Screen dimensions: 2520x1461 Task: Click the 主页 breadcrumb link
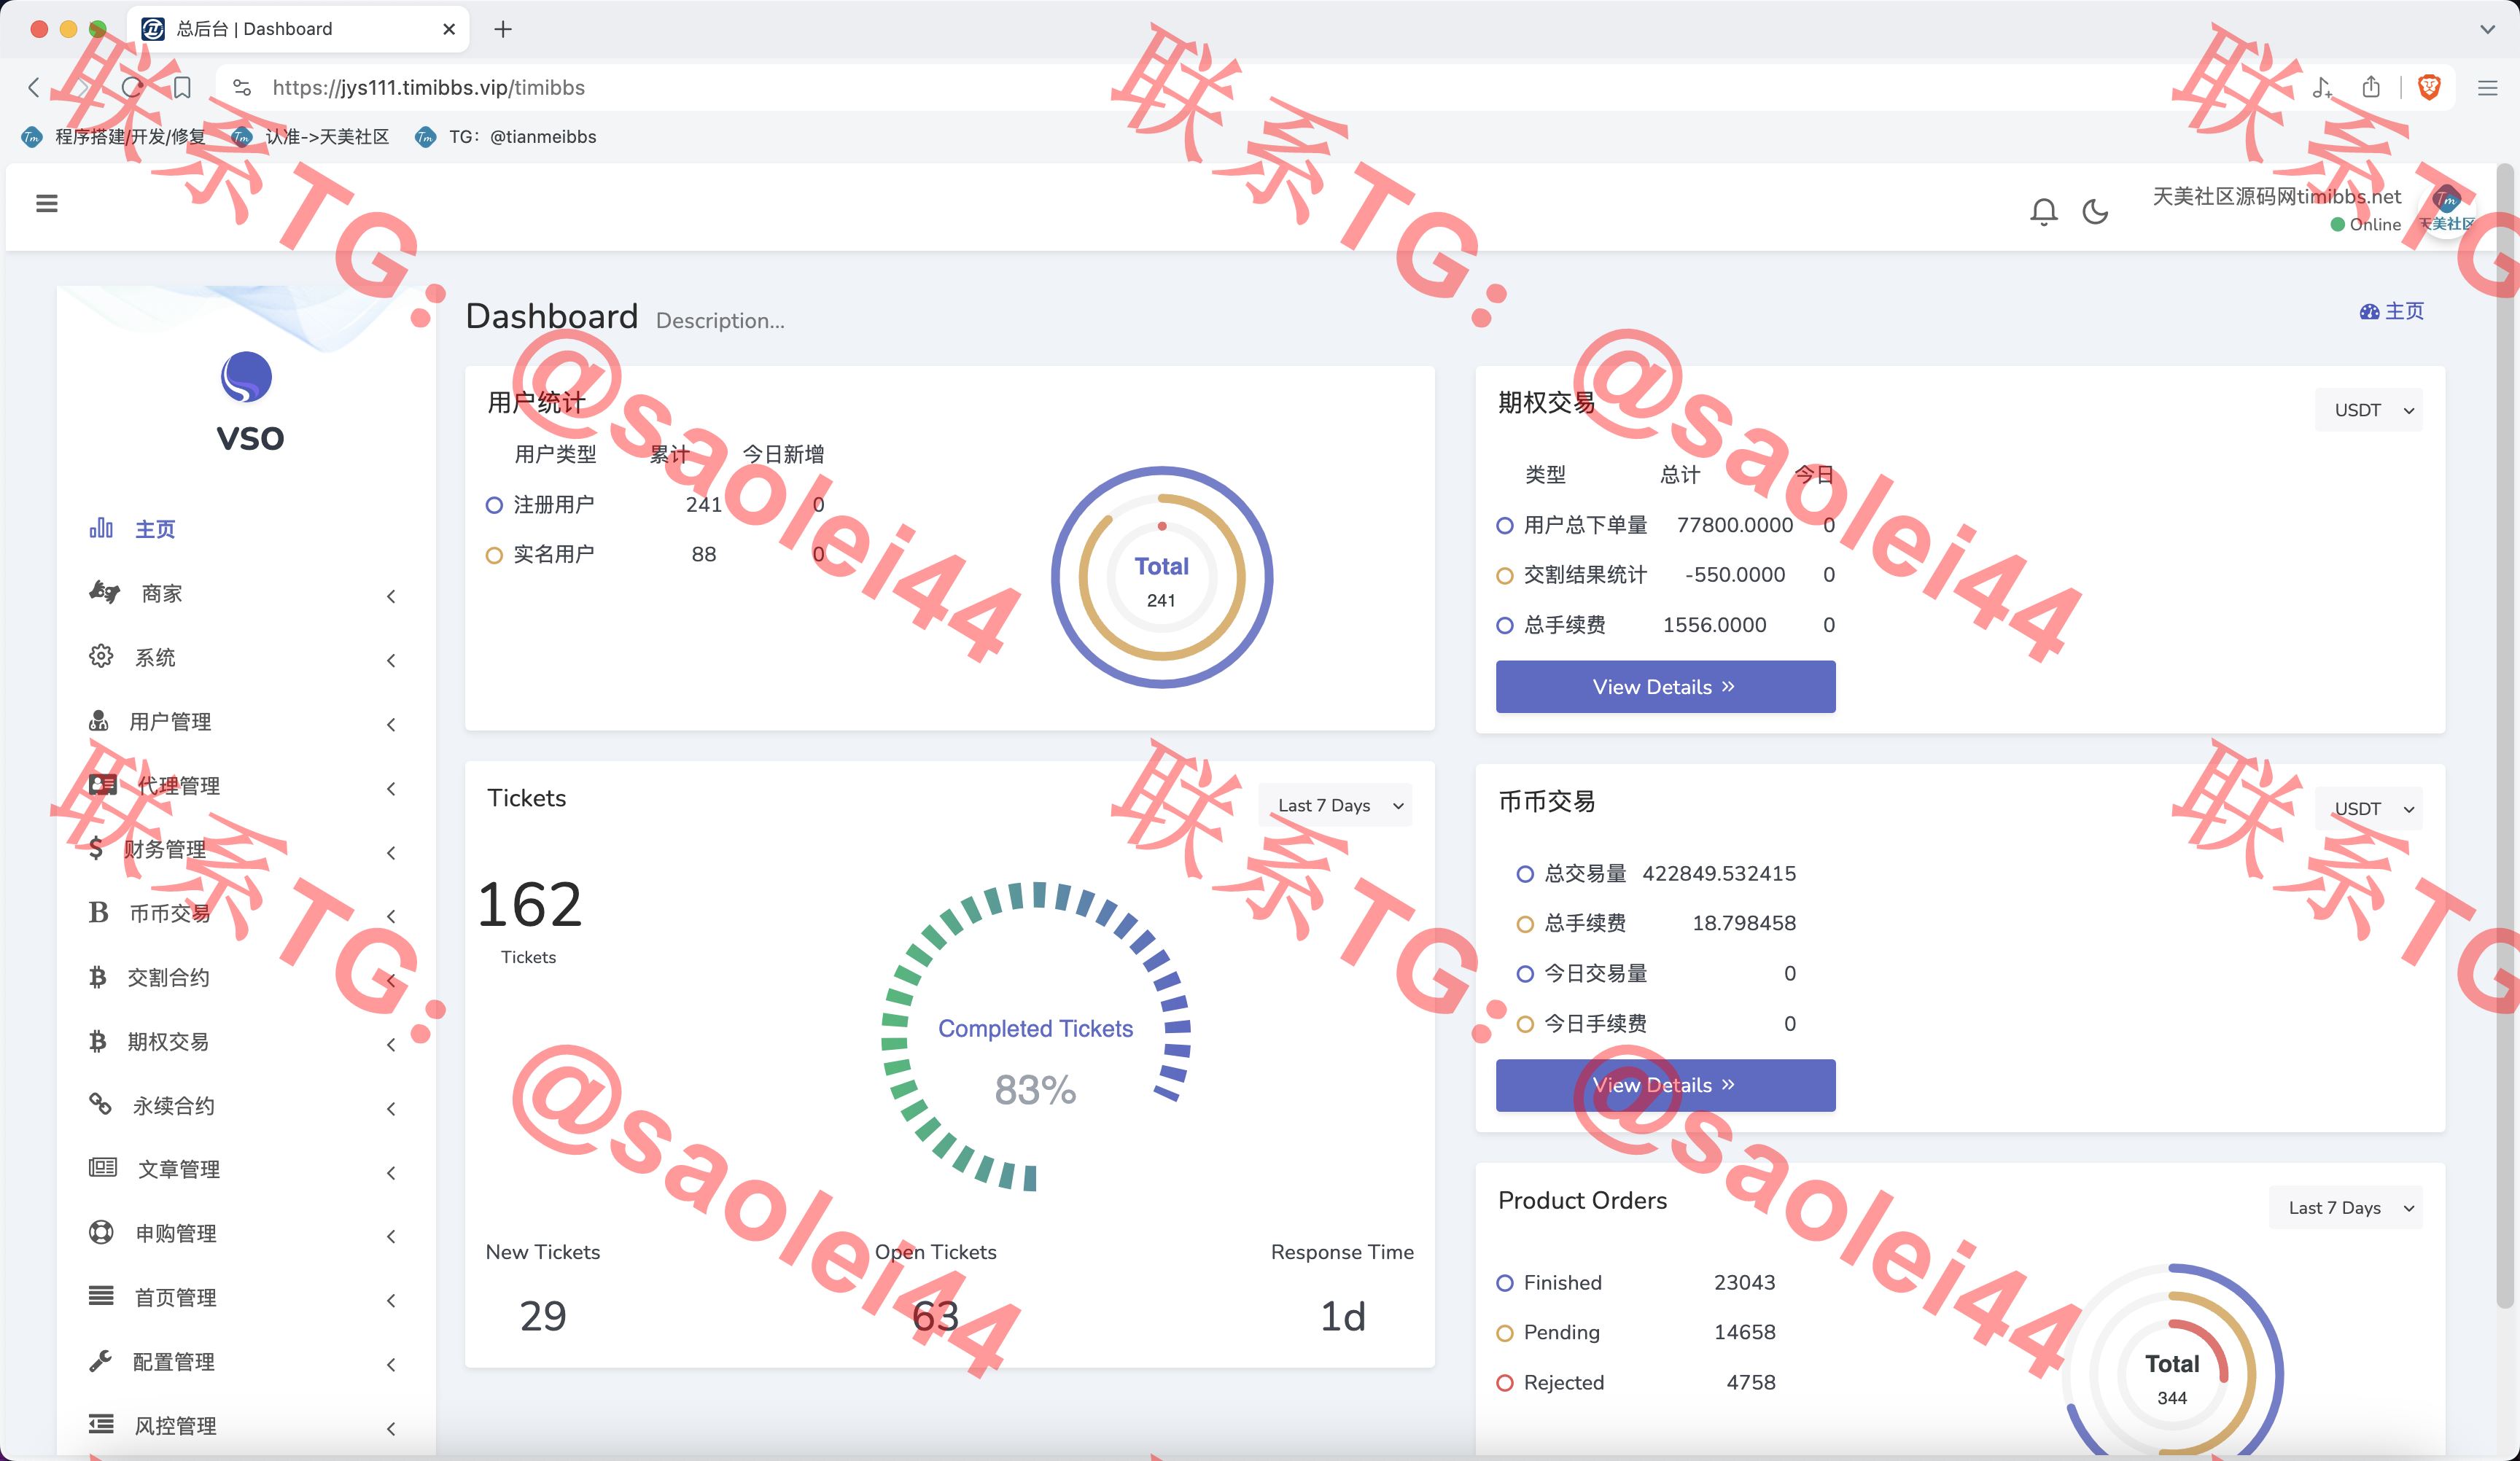(x=2391, y=311)
